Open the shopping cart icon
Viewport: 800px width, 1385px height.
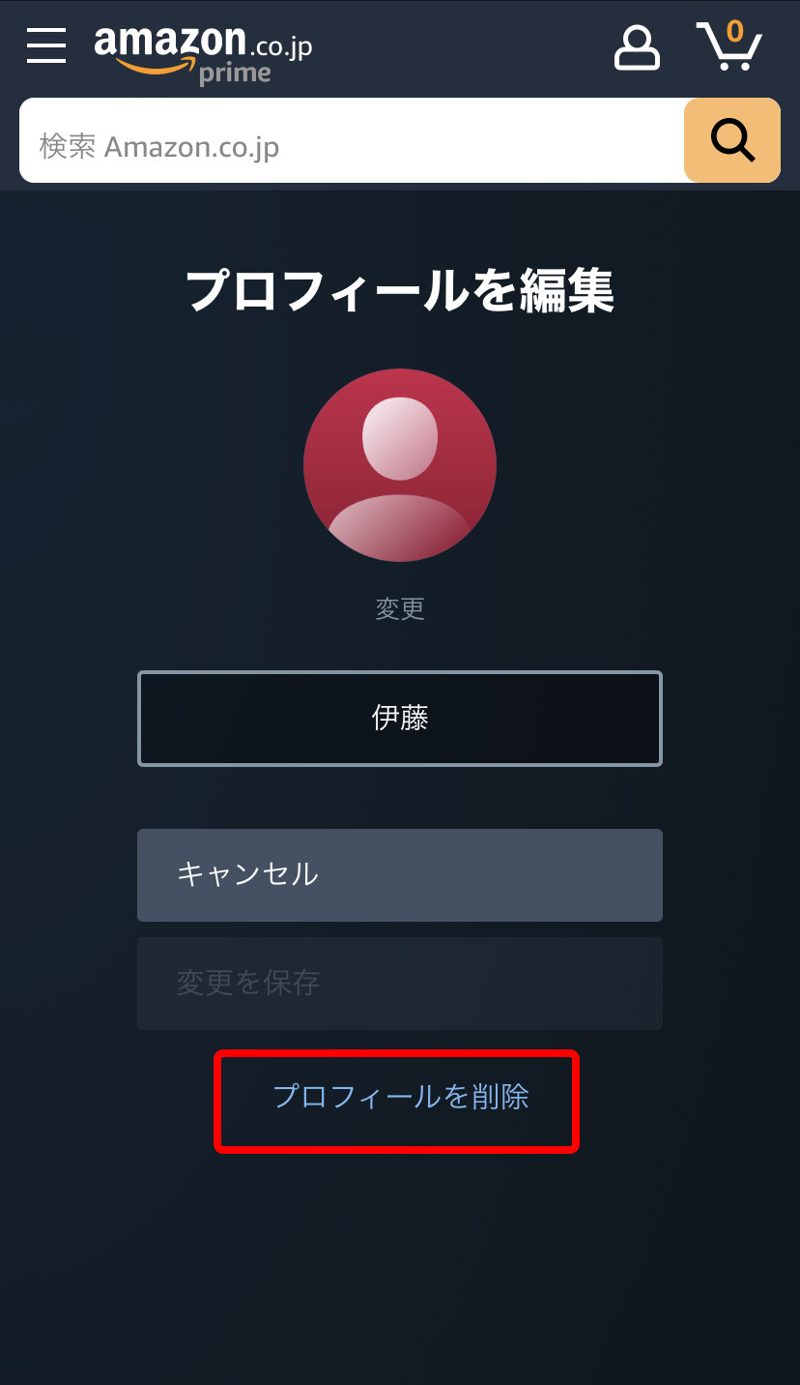pyautogui.click(x=730, y=46)
